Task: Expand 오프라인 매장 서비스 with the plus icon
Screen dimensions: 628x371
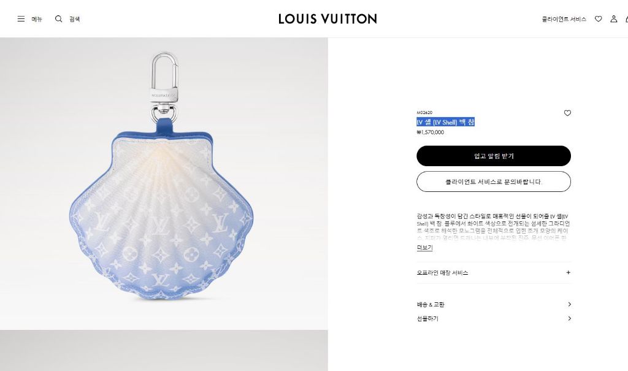Action: [x=568, y=273]
